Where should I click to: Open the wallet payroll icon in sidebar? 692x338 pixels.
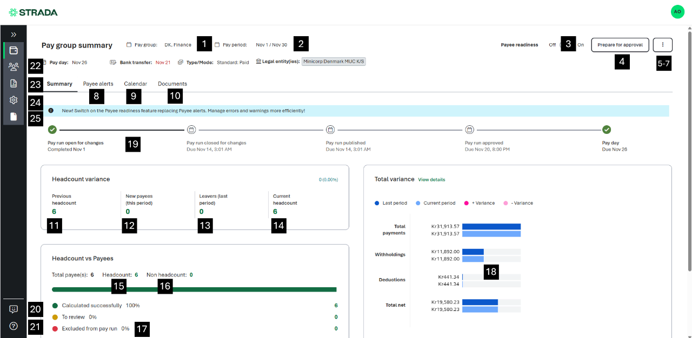pos(14,51)
